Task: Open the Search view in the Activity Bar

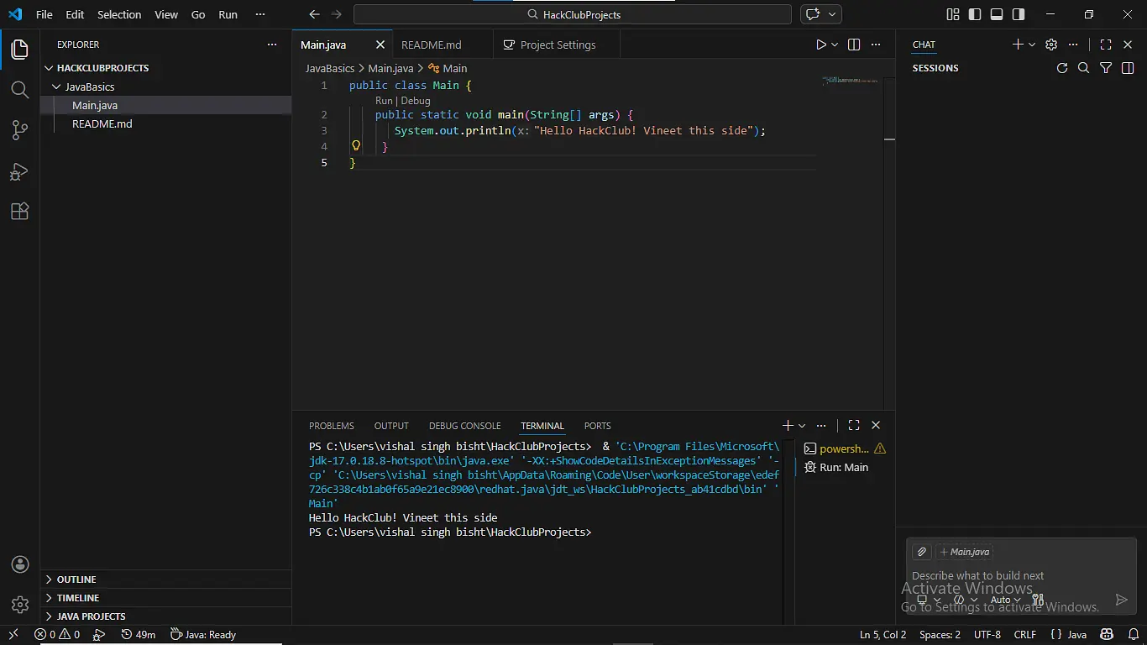Action: (x=19, y=90)
